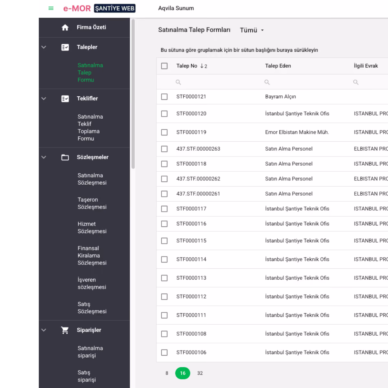The height and width of the screenshot is (388, 388).
Task: Check the row STF0000121
Action: coord(164,97)
